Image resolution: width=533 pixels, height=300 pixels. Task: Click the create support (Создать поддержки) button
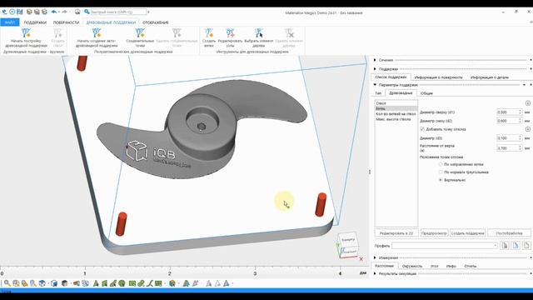(x=468, y=233)
